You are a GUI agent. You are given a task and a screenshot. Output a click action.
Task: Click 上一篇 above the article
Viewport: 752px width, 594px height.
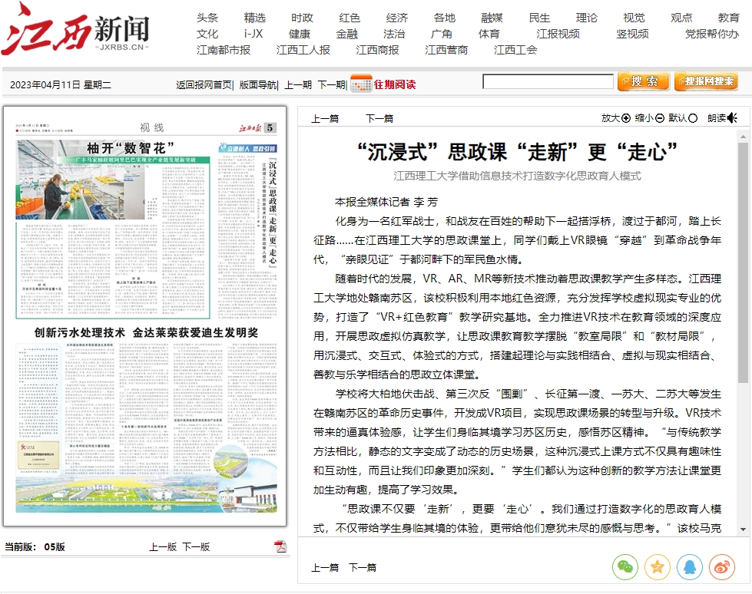click(325, 118)
